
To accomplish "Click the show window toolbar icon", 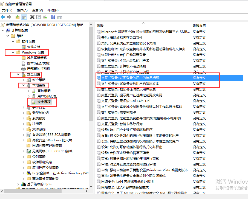I will tap(59, 17).
